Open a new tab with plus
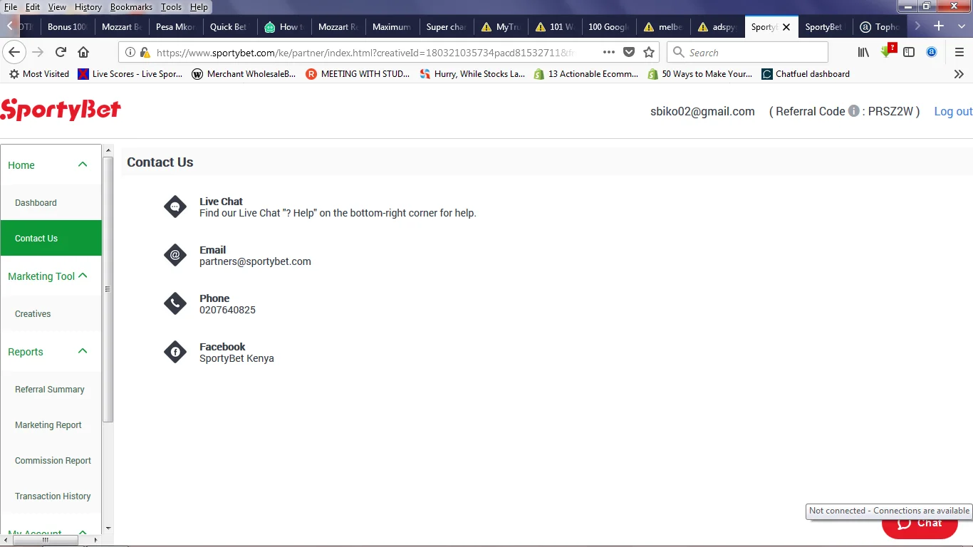 [939, 26]
